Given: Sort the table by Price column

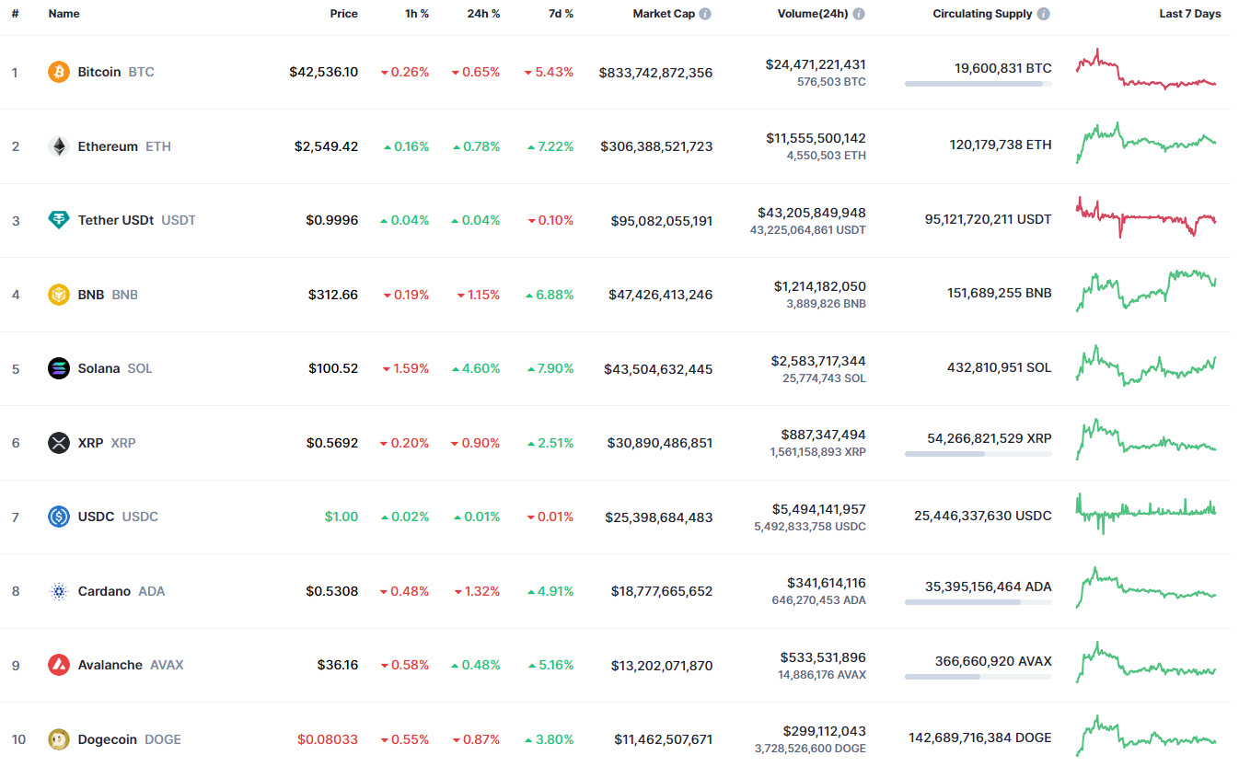Looking at the screenshot, I should click(x=344, y=14).
